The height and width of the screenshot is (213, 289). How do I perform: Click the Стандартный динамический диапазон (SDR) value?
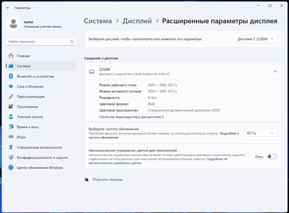(184, 110)
